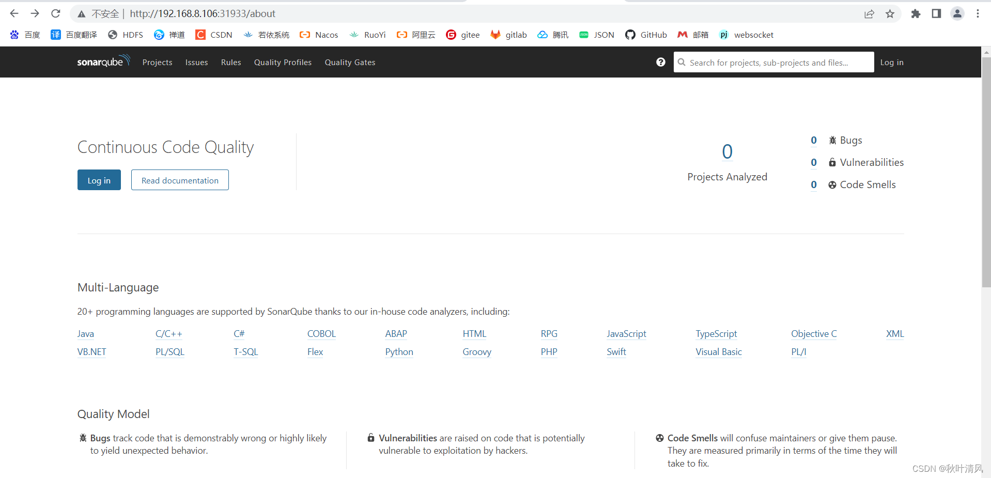
Task: Open the Issues menu item
Action: [196, 62]
